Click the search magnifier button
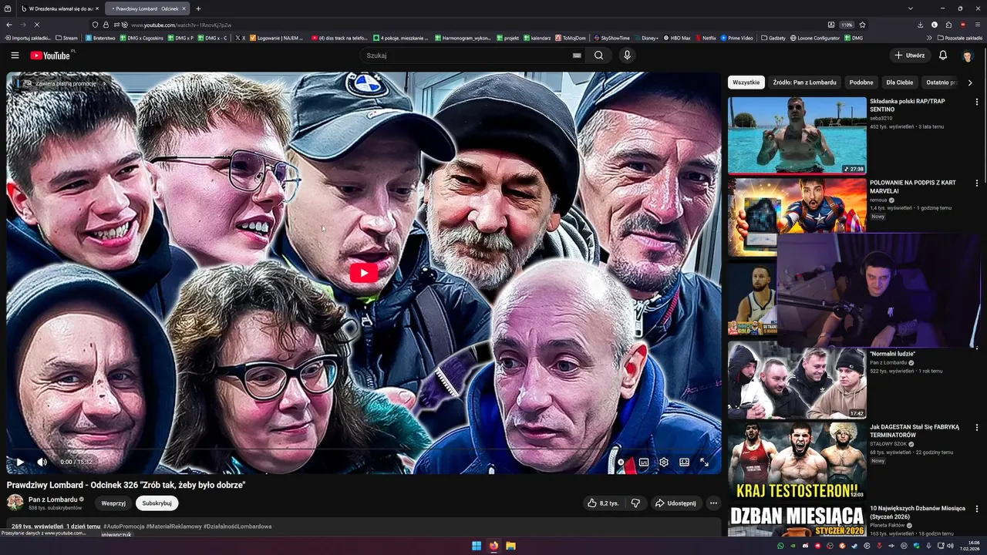 (x=598, y=55)
